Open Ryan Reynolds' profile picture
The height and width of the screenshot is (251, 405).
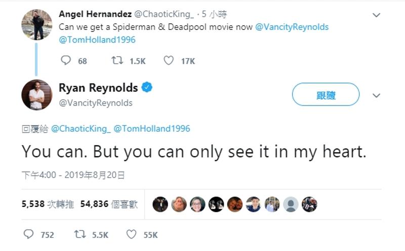(x=36, y=94)
